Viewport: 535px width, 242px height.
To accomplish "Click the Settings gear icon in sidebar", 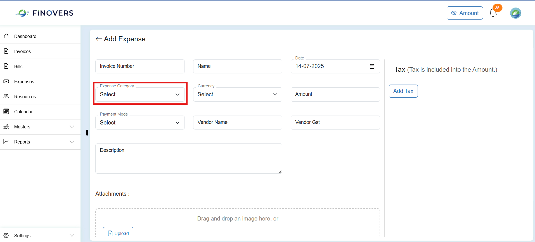I will click(6, 235).
